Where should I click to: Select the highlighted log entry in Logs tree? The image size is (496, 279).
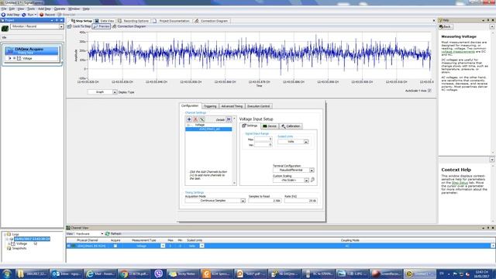[x=32, y=239]
